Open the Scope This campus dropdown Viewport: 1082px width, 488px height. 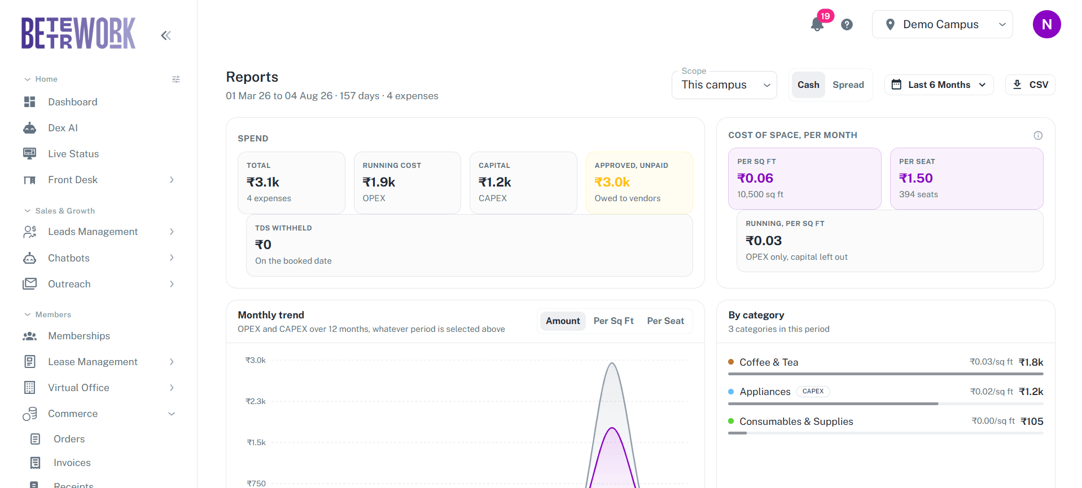pyautogui.click(x=724, y=85)
